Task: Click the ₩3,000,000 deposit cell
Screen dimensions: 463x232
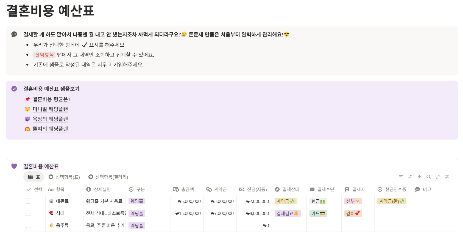Action: [220, 201]
